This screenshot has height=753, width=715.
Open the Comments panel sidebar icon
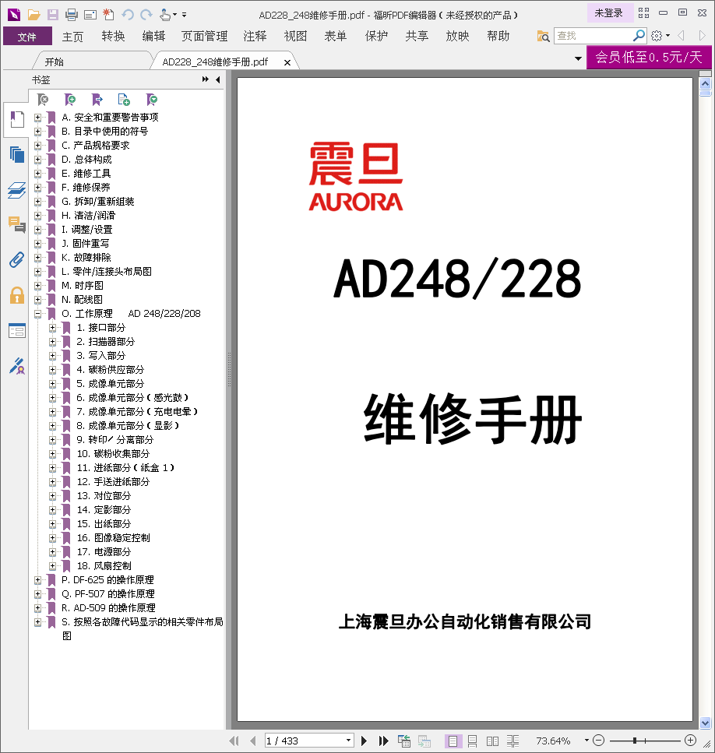[17, 224]
